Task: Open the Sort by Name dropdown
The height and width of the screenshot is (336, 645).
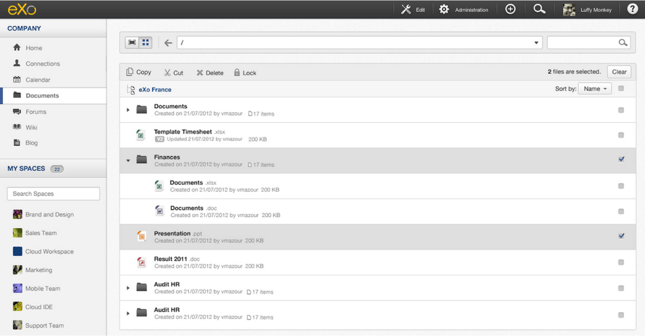Action: (x=595, y=89)
